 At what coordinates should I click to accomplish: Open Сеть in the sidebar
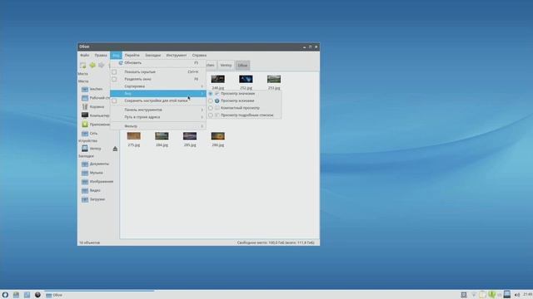[90, 133]
